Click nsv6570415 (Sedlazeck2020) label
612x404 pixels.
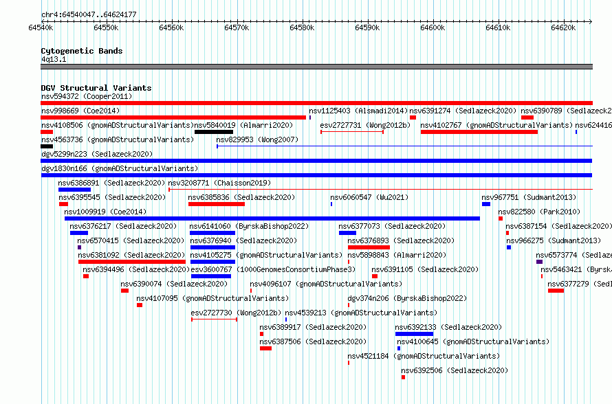[131, 240]
